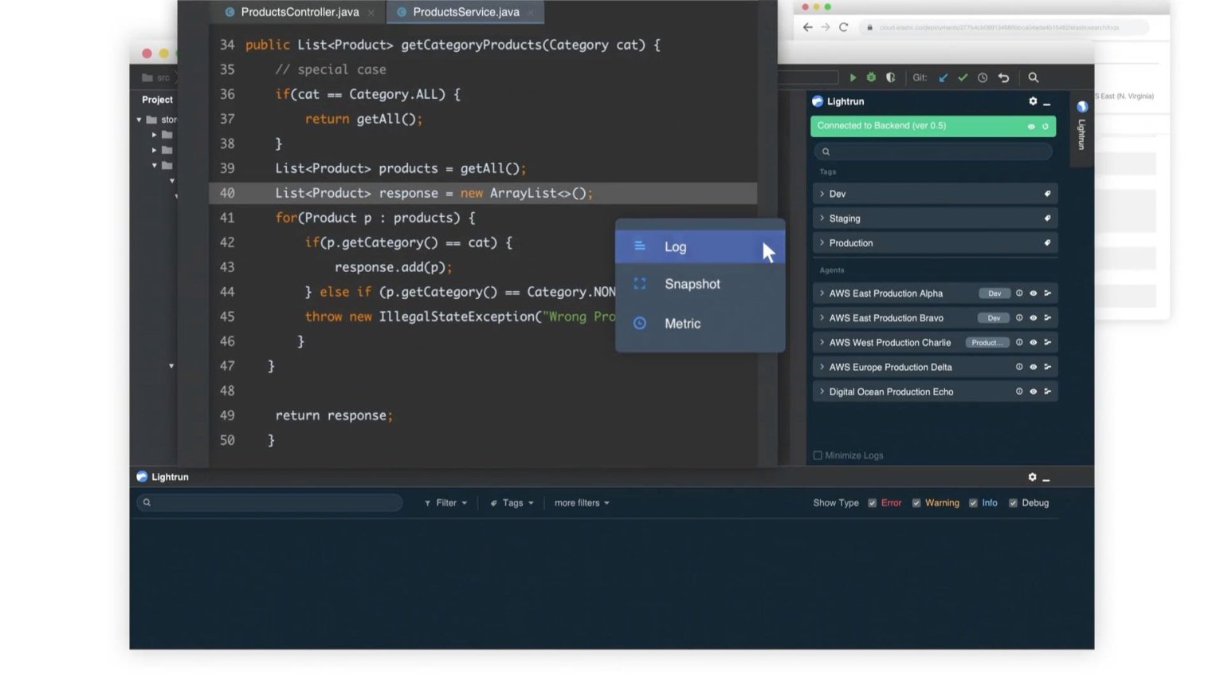This screenshot has width=1224, height=689.
Task: Click the Run button in the IDE toolbar
Action: (x=853, y=77)
